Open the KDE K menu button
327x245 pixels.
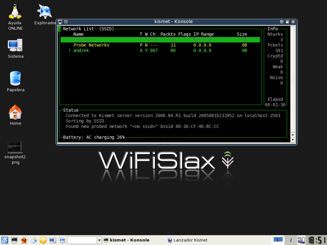4,240
